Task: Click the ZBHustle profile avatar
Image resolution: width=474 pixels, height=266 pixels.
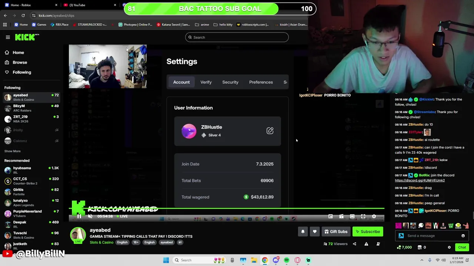Action: tap(189, 131)
